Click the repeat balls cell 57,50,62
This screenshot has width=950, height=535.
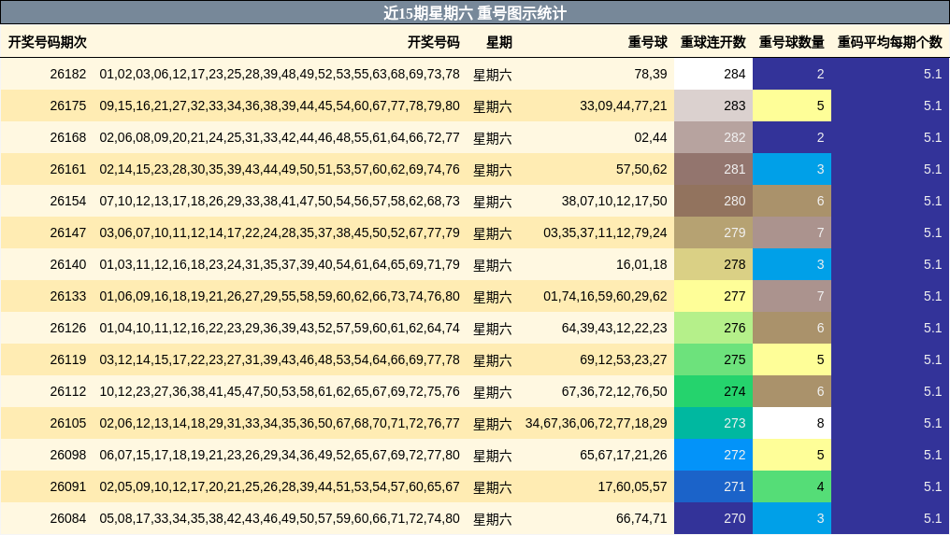641,169
